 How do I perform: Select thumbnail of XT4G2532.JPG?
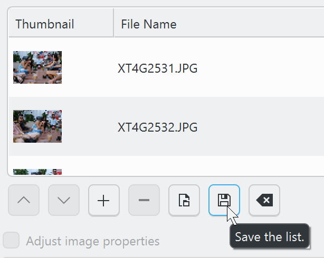point(37,126)
